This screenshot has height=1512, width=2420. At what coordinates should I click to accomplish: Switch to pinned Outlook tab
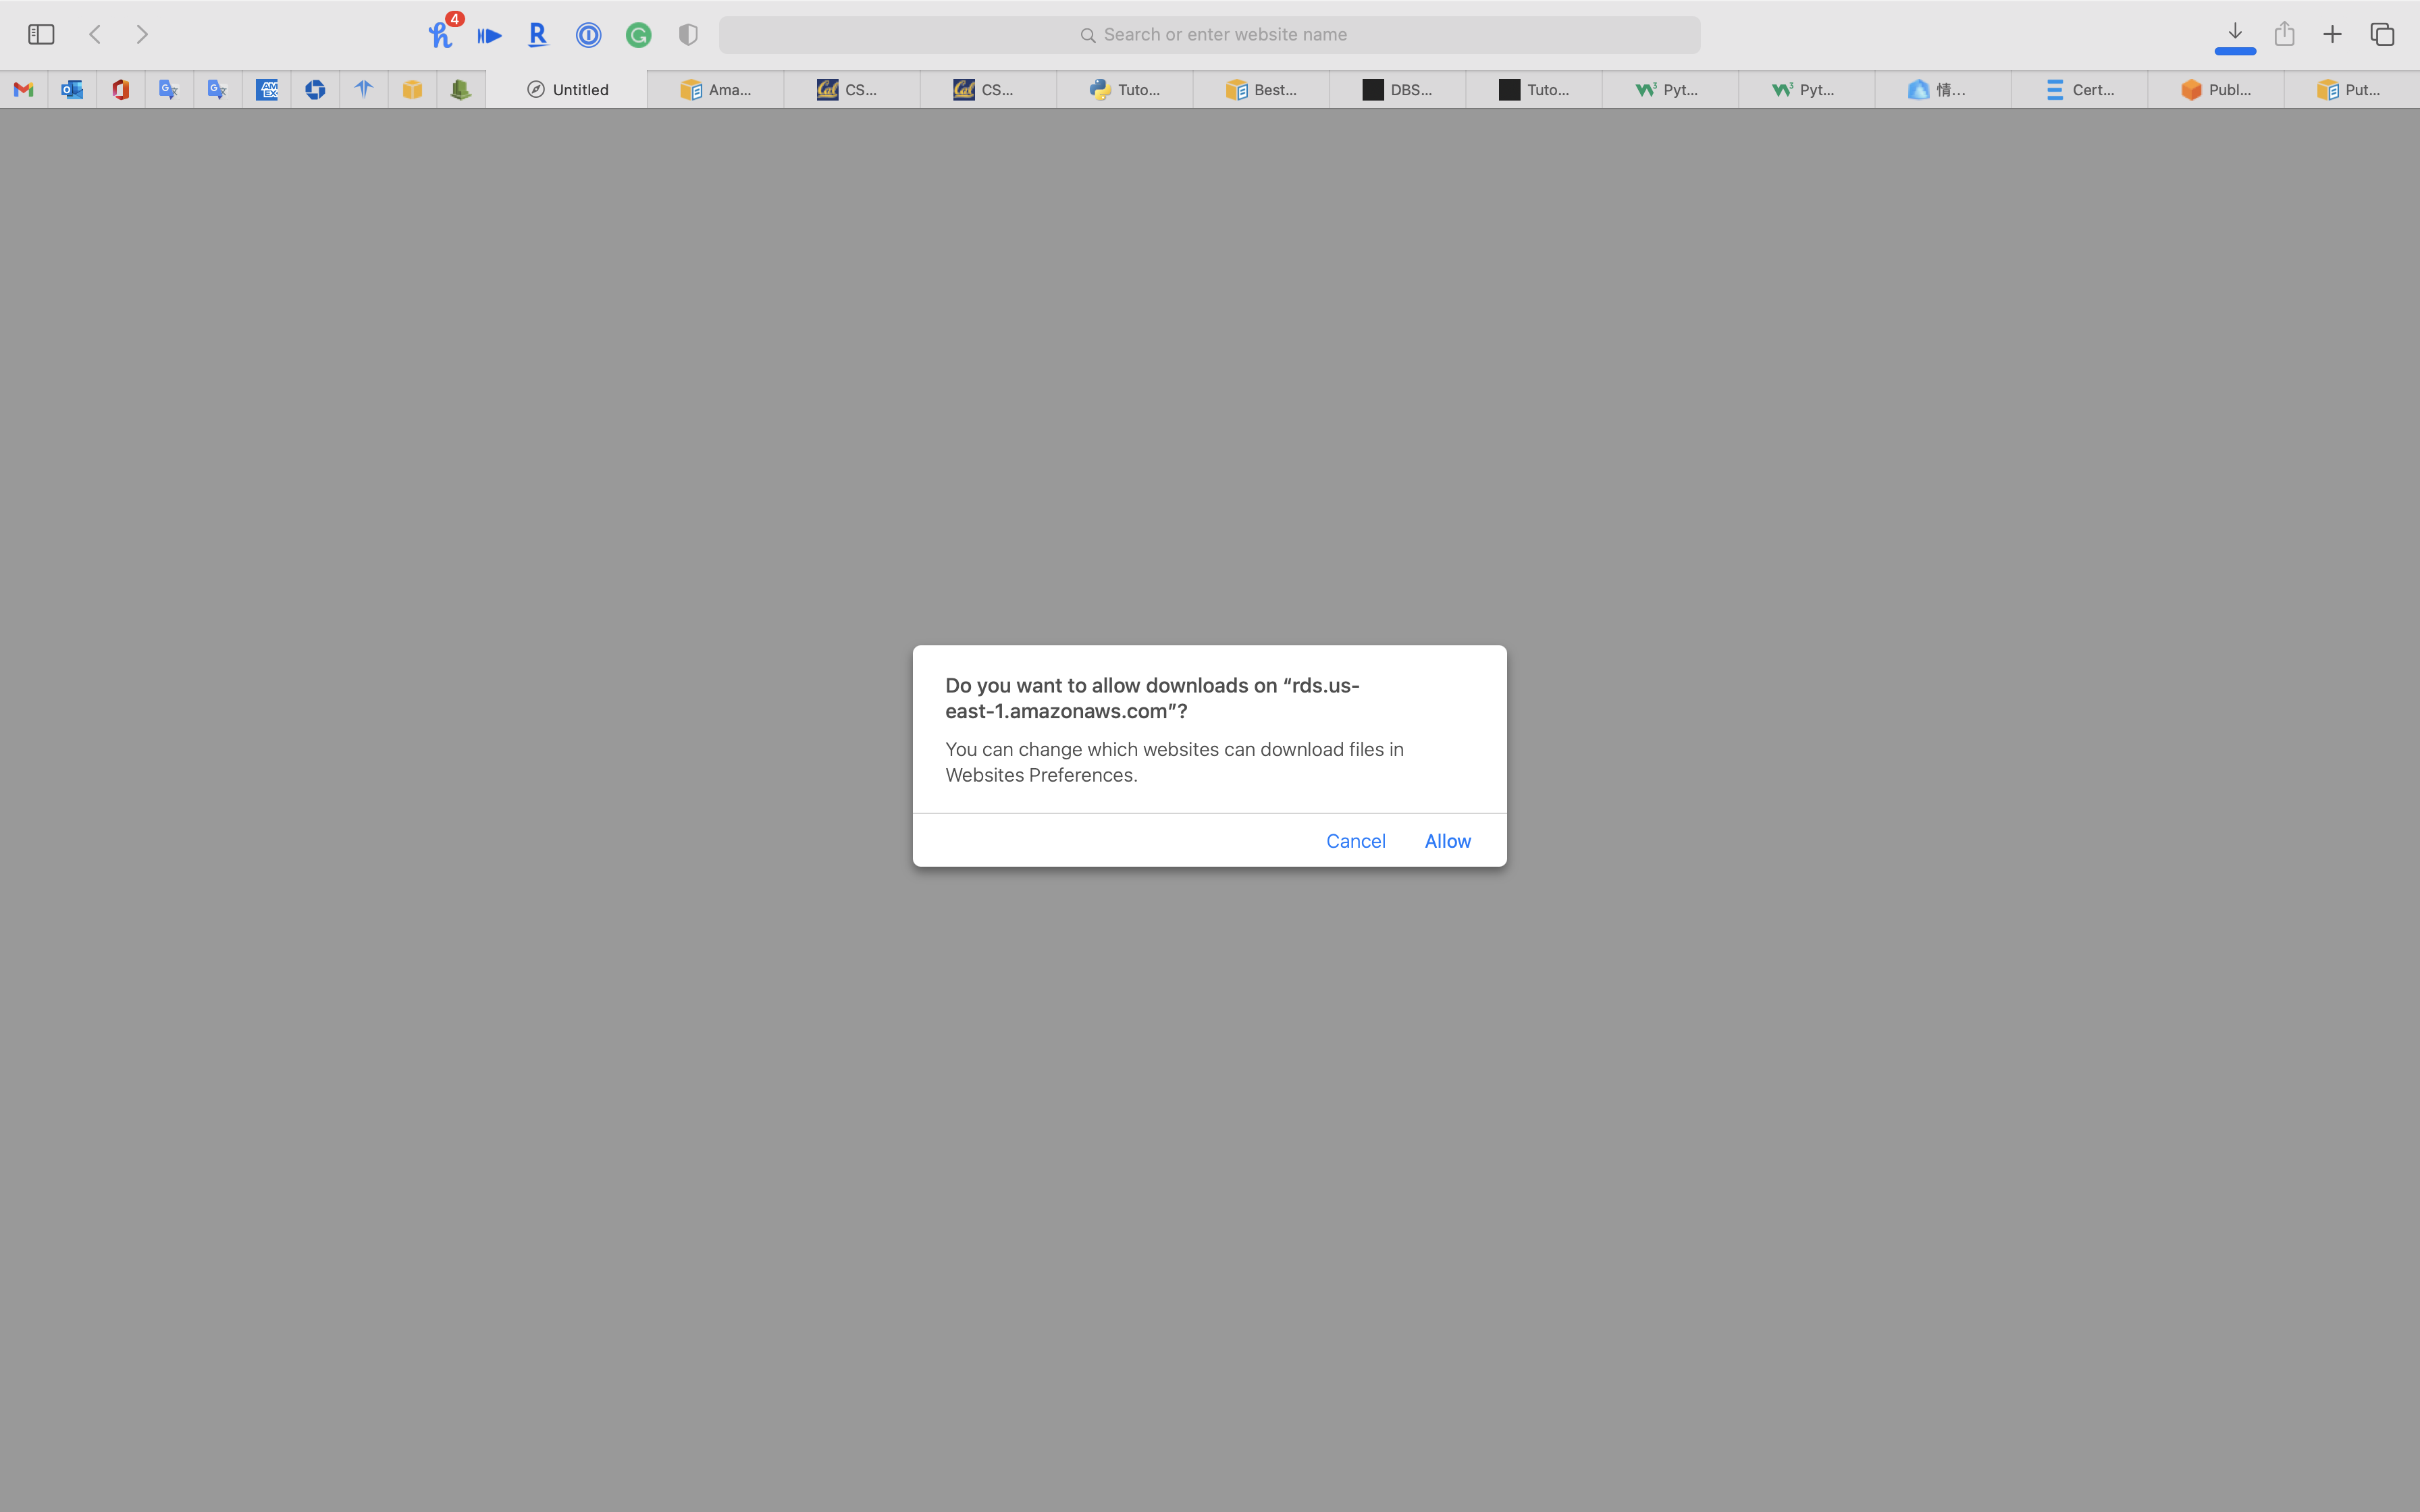pos(72,90)
